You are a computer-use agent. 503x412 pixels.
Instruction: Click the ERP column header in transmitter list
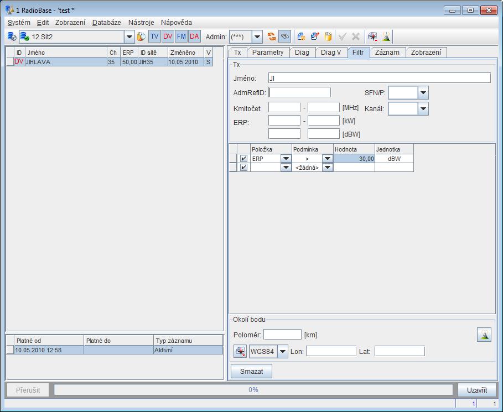coord(129,53)
